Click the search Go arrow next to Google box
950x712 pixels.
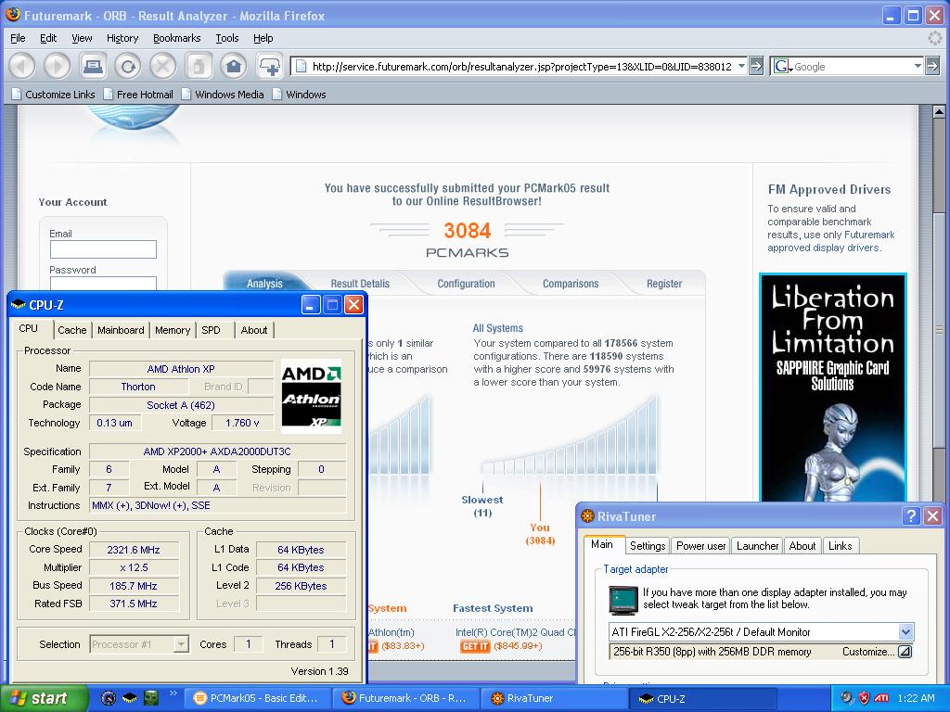pyautogui.click(x=932, y=66)
